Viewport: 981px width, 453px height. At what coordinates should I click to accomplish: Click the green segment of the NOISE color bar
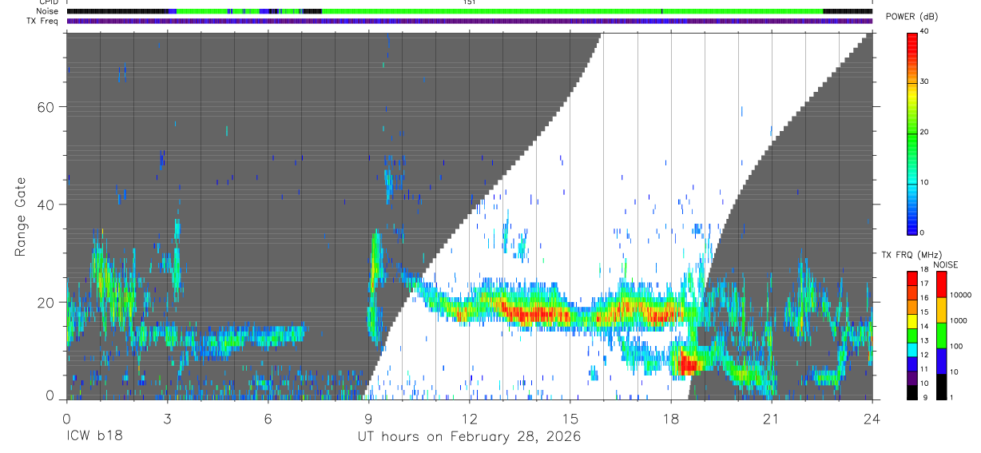[940, 336]
